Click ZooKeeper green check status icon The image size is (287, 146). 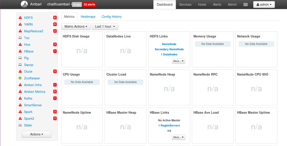click(20, 78)
